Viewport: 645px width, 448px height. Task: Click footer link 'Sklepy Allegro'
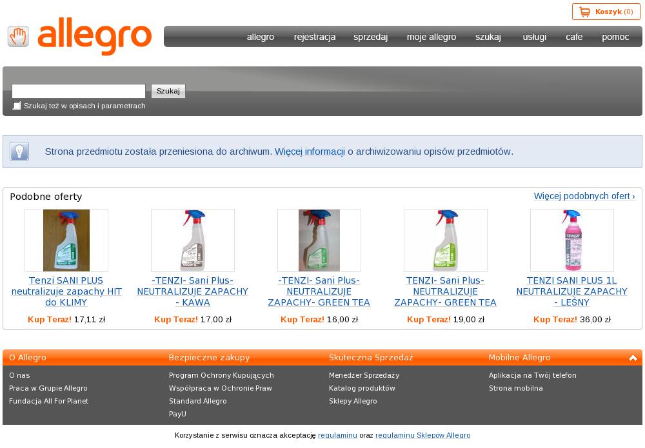353,401
